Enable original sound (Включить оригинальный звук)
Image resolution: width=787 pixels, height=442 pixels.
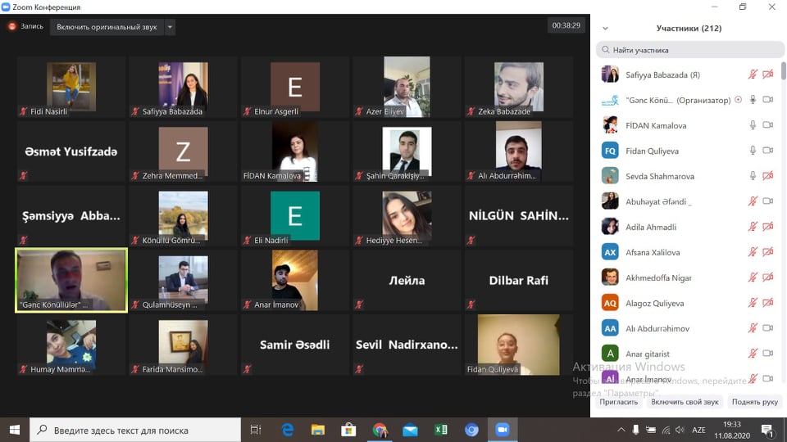coord(107,27)
